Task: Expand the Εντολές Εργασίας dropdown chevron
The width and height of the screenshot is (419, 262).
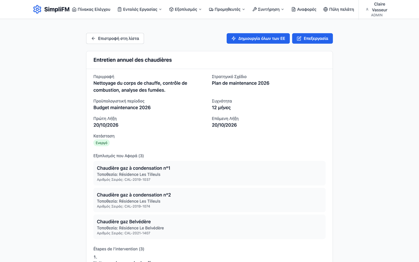Action: [160, 9]
